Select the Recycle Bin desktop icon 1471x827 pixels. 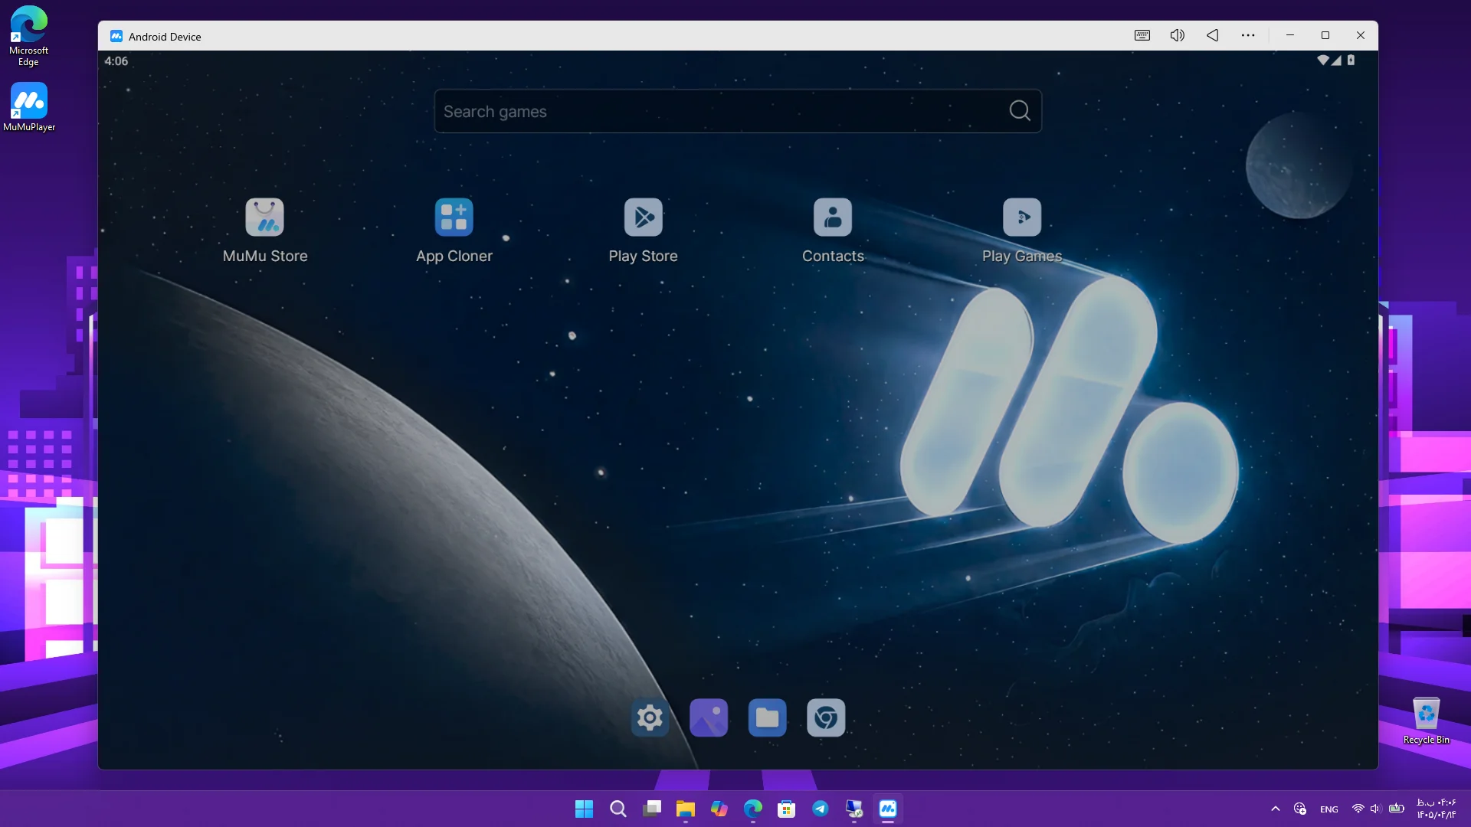tap(1426, 721)
